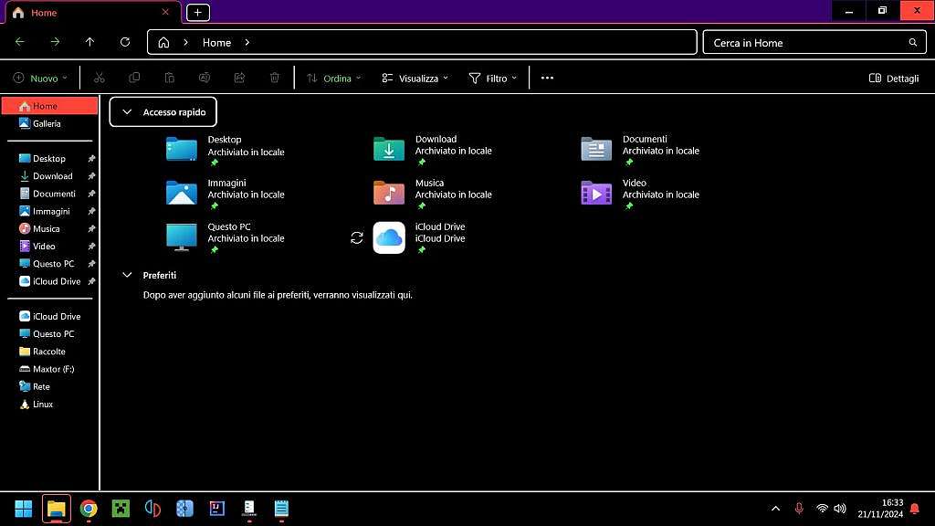Click the iCloud Drive sync icon
The width and height of the screenshot is (935, 526).
tap(357, 237)
